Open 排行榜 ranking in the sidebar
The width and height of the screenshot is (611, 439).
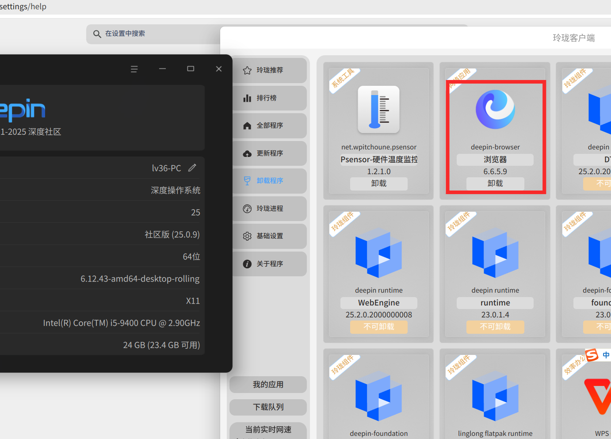coord(269,98)
